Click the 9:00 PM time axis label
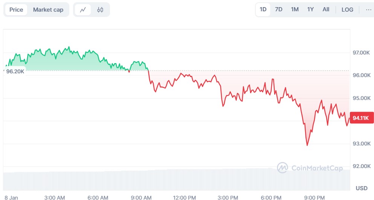The width and height of the screenshot is (374, 200). tap(314, 197)
